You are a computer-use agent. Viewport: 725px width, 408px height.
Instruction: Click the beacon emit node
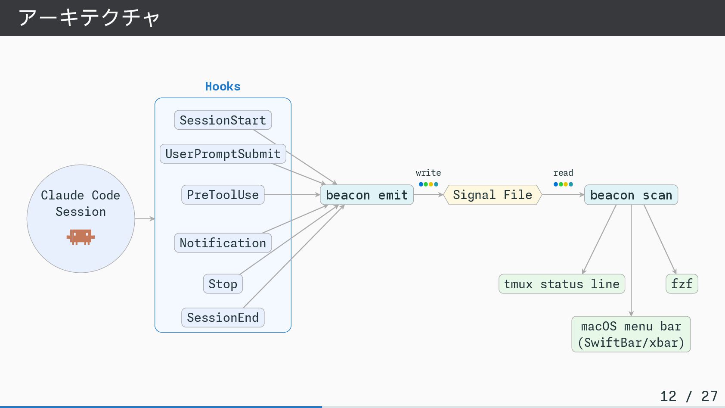(x=367, y=195)
